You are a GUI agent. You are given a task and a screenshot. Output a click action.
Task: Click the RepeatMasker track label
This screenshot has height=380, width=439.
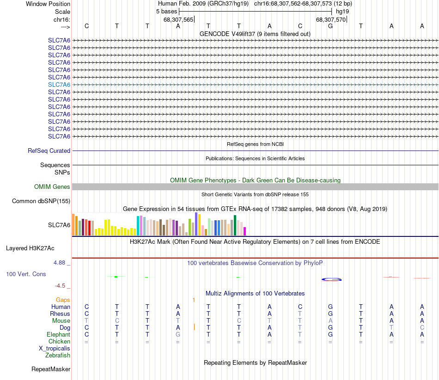point(51,369)
